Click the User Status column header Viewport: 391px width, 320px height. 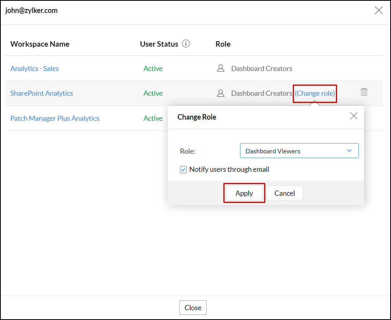click(x=159, y=44)
